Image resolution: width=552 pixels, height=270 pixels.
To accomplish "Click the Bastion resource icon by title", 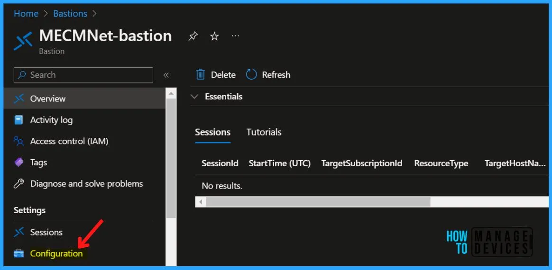I will (23, 41).
